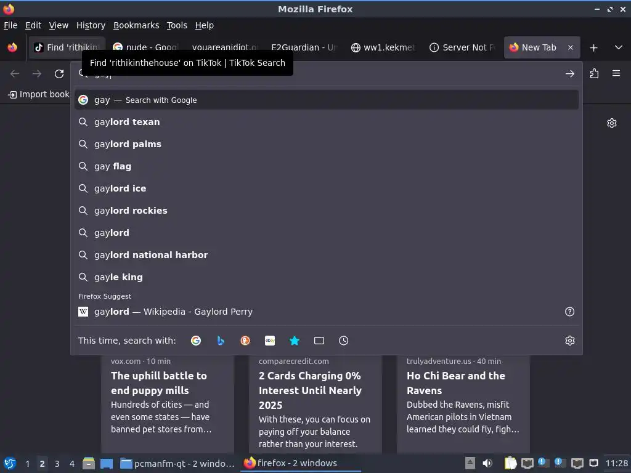The width and height of the screenshot is (631, 473).
Task: Switch to the E2Guardian tab
Action: [303, 47]
